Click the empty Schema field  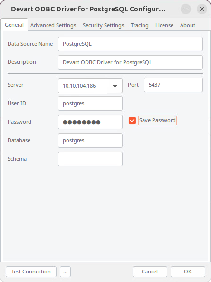(x=90, y=159)
